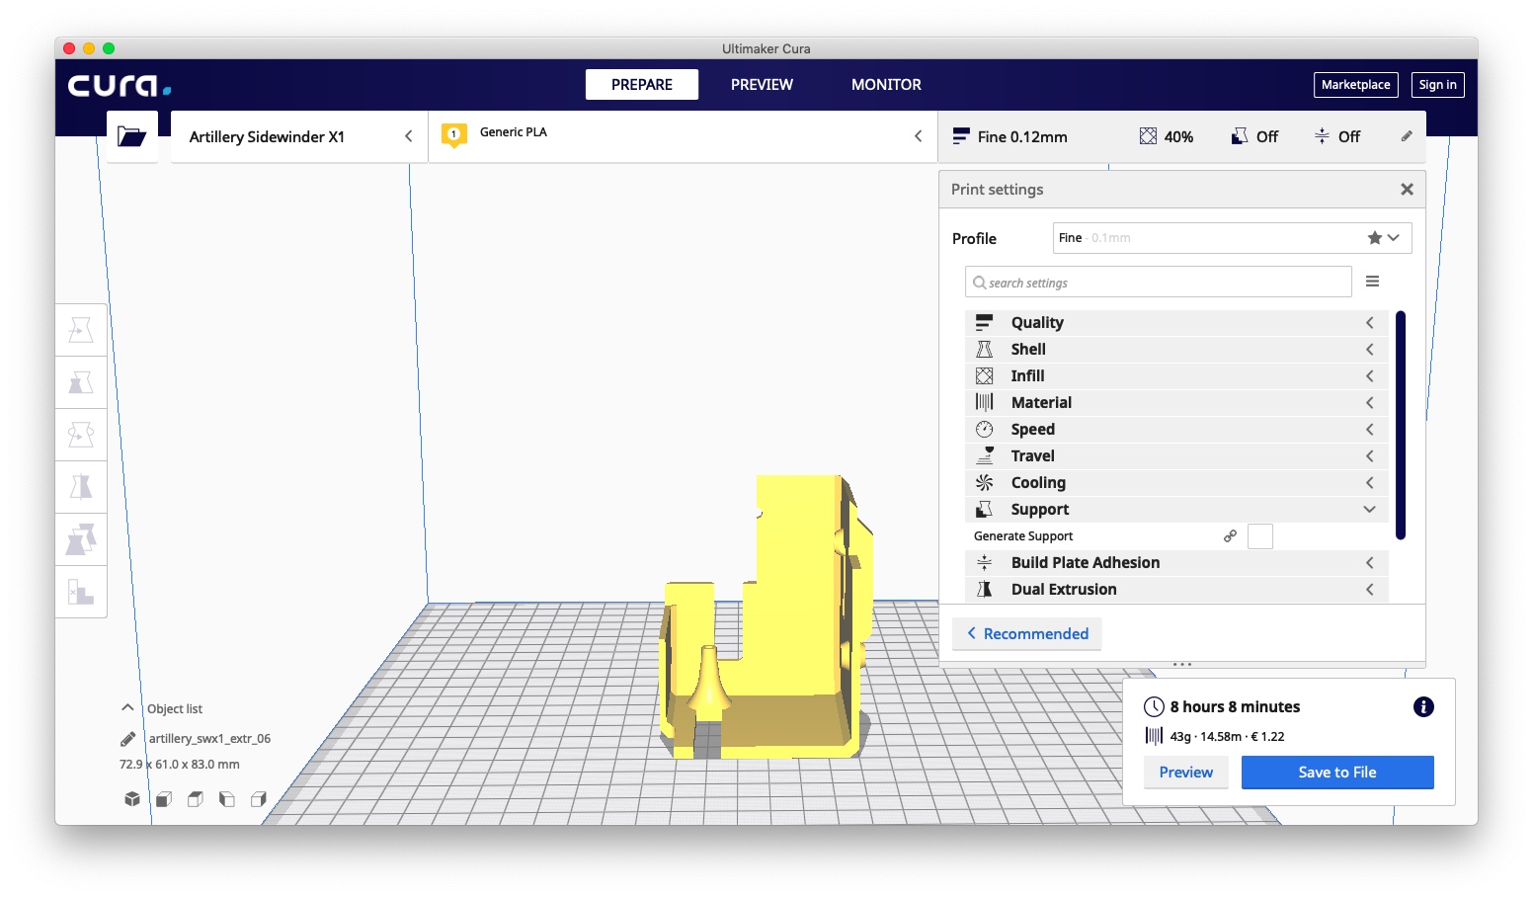Image resolution: width=1533 pixels, height=898 pixels.
Task: Expand the Dual Extrusion category
Action: click(1176, 589)
